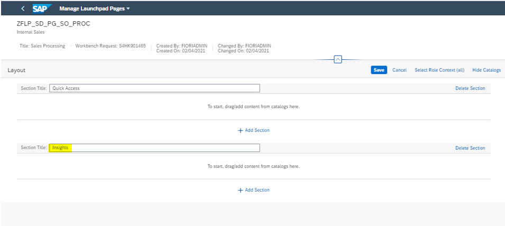Image resolution: width=505 pixels, height=226 pixels.
Task: Click Created By: FIORIADMIN text
Action: (182, 46)
